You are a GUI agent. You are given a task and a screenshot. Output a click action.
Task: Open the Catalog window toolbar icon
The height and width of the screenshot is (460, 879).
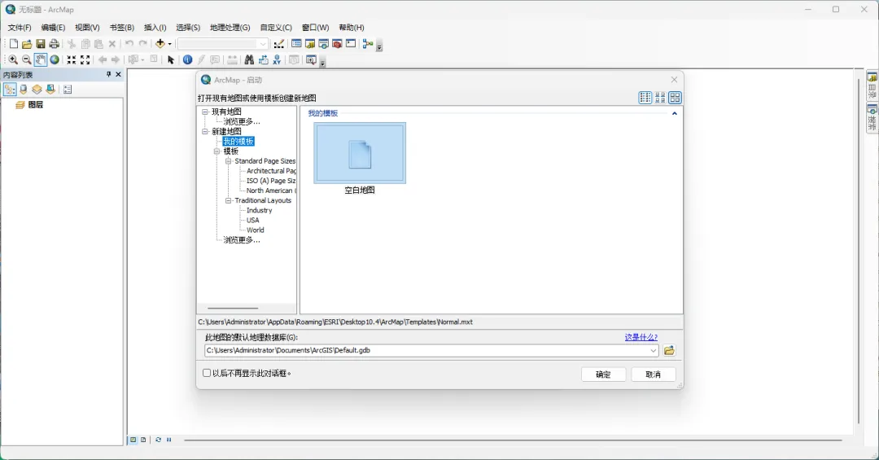click(x=310, y=44)
